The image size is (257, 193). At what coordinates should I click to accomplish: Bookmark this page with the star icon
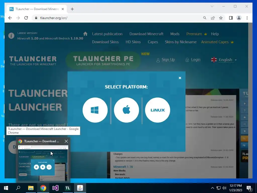point(221,18)
